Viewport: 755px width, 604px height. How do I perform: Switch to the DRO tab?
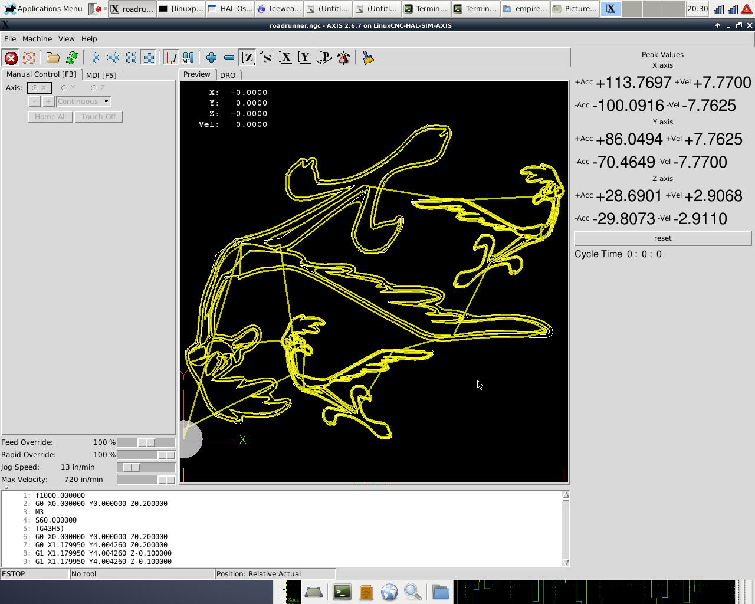click(228, 75)
